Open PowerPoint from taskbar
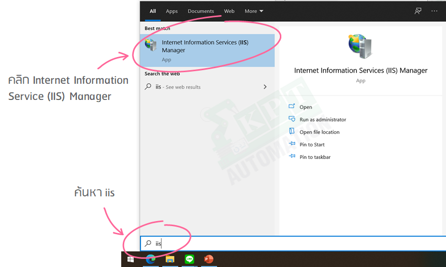Image resolution: width=446 pixels, height=267 pixels. click(209, 259)
